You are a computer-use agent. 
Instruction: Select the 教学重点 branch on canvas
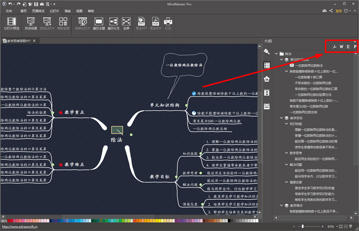[x=74, y=112]
